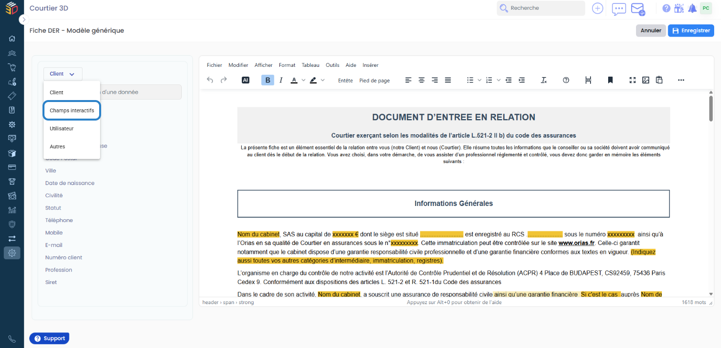Open the Insérer menu
Viewport: 721px width, 348px height.
(370, 65)
